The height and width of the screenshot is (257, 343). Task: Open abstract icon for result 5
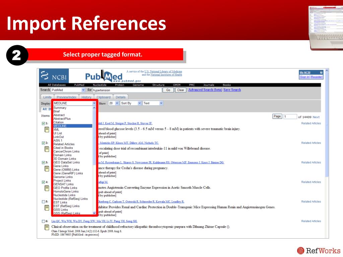[x=47, y=208]
